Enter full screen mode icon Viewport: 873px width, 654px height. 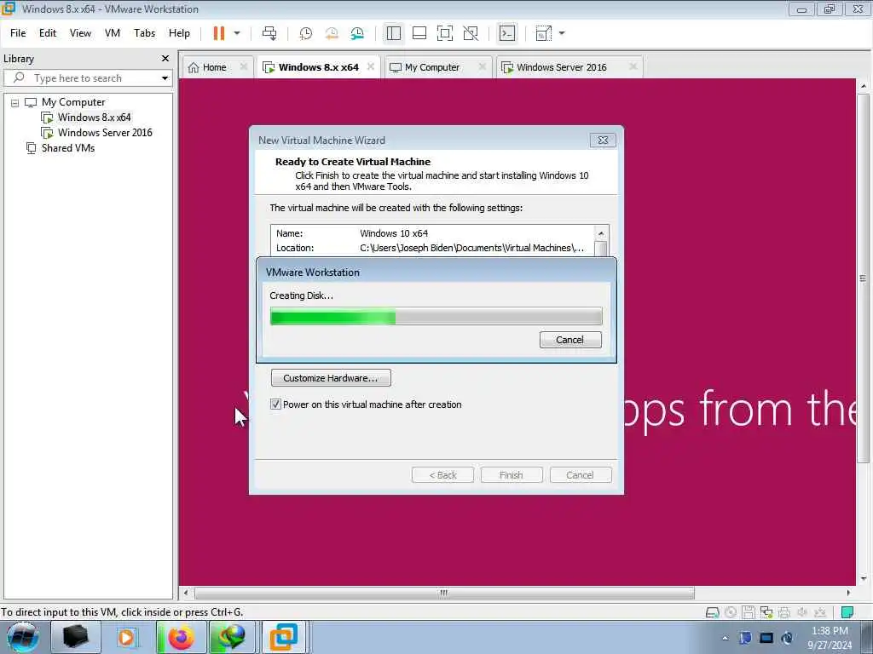point(445,33)
